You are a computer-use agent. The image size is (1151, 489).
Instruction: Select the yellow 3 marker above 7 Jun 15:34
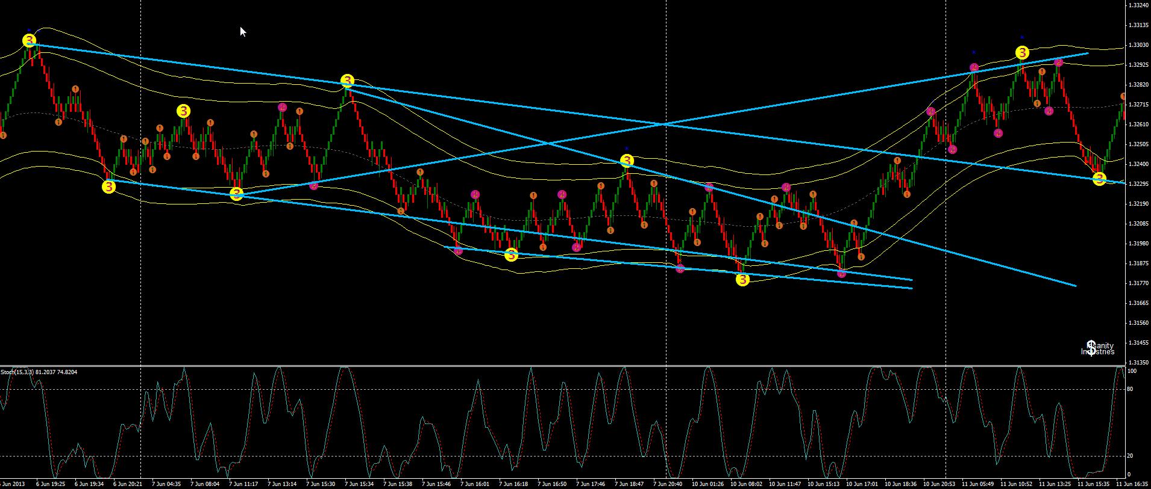(x=347, y=81)
